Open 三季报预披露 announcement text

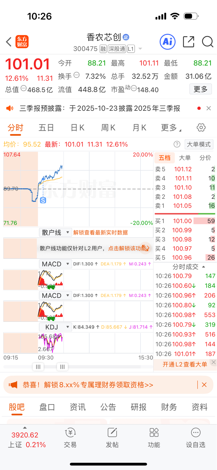click(100, 108)
